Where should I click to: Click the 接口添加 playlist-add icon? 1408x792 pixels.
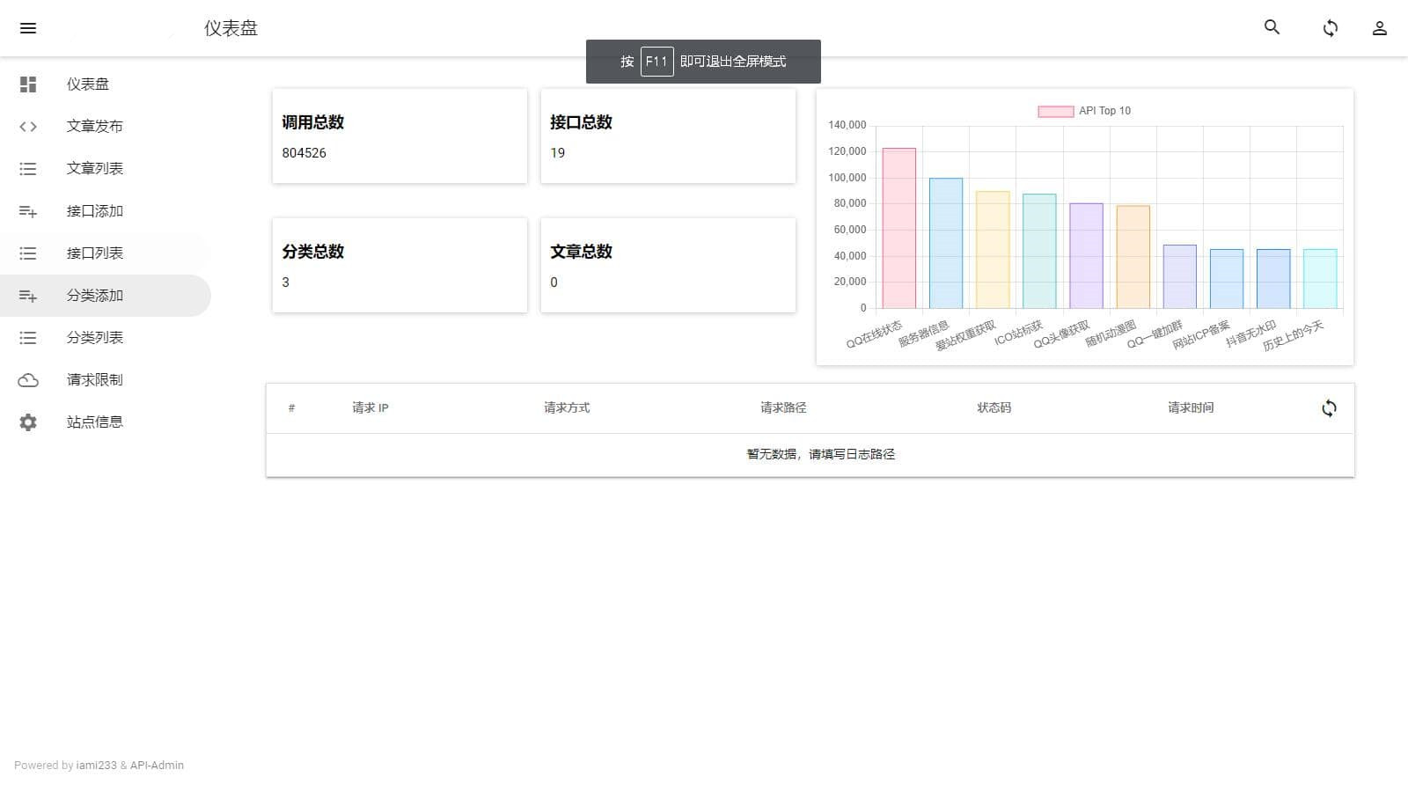28,211
